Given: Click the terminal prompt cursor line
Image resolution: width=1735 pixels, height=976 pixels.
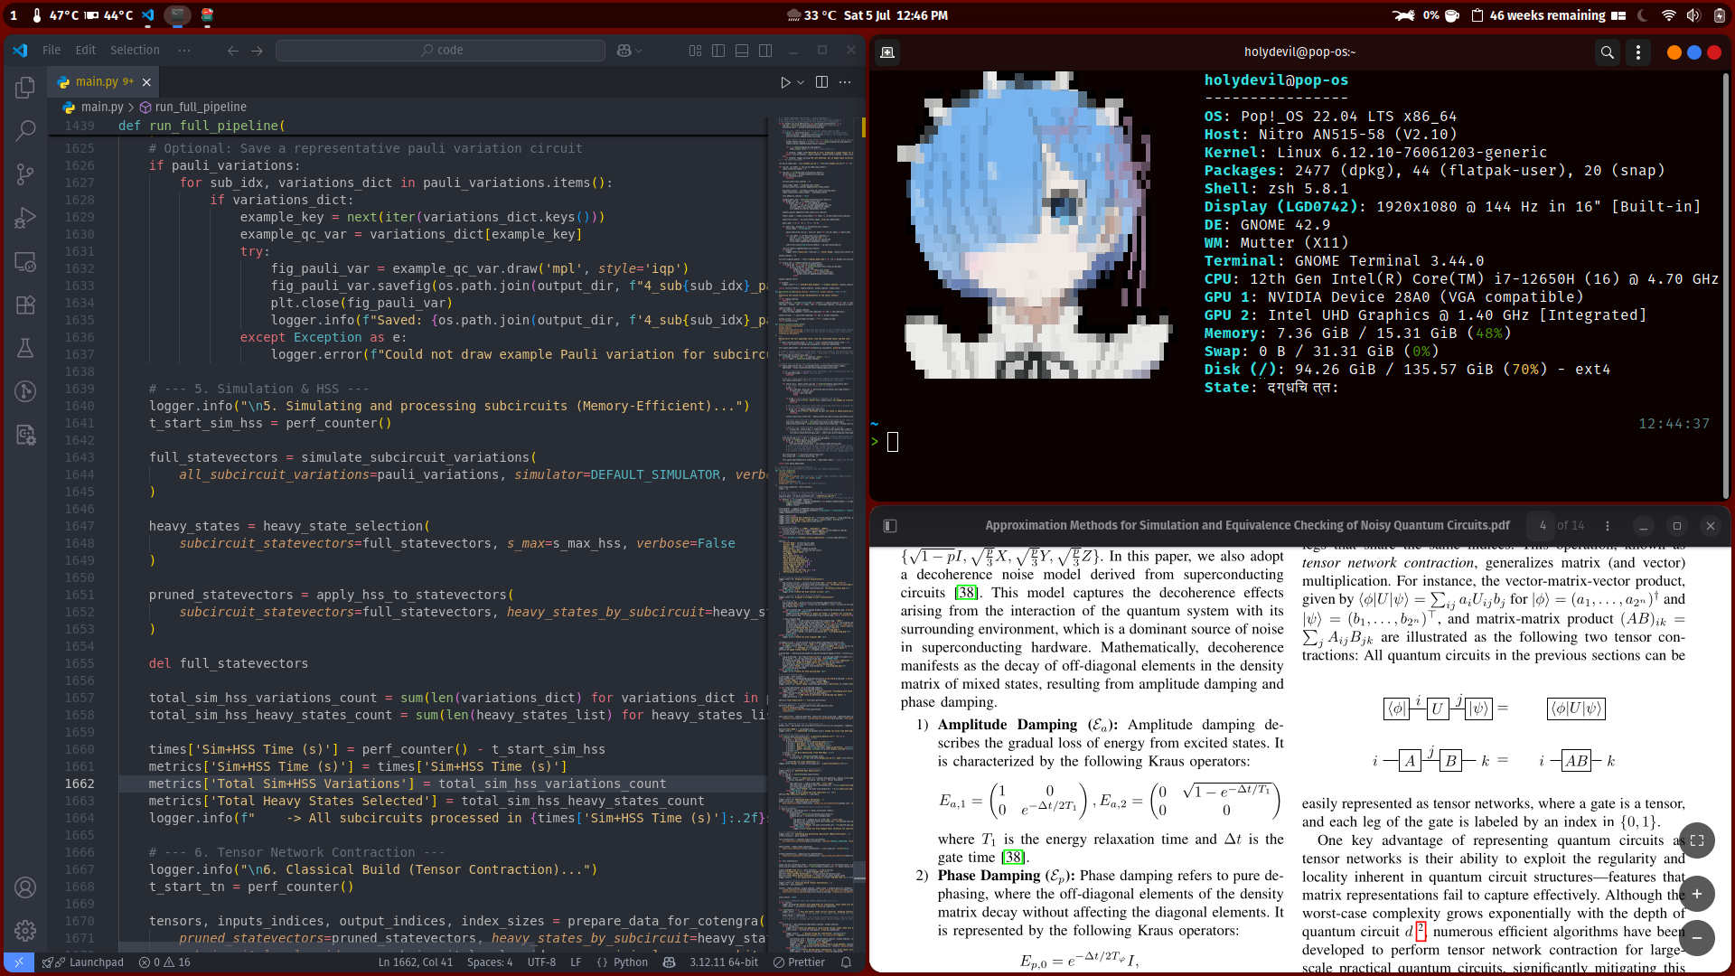Looking at the screenshot, I should pyautogui.click(x=893, y=442).
